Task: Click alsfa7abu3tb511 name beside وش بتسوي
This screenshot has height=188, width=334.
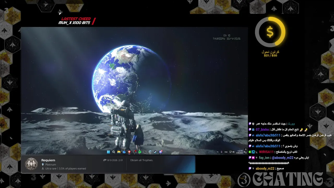Action: [268, 146]
